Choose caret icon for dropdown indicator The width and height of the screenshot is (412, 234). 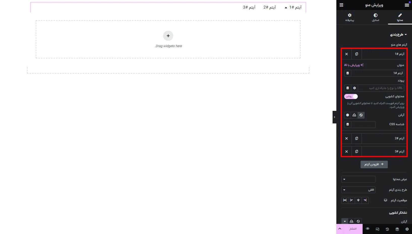[345, 221]
